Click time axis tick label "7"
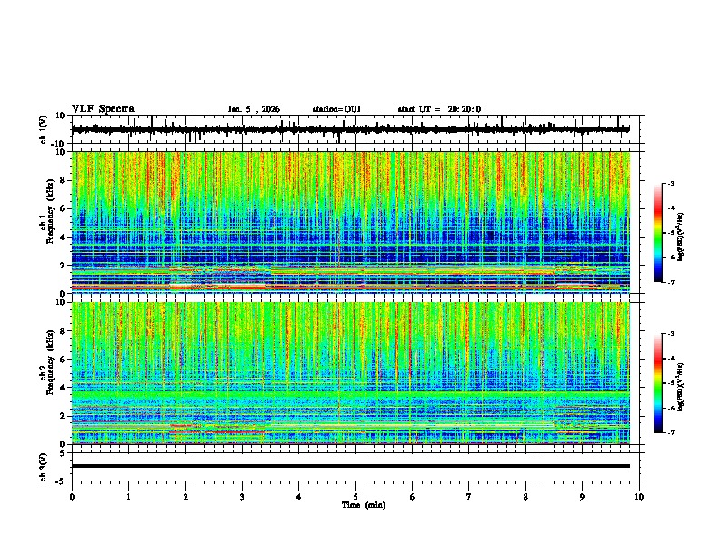Image resolution: width=720 pixels, height=557 pixels. tap(469, 497)
